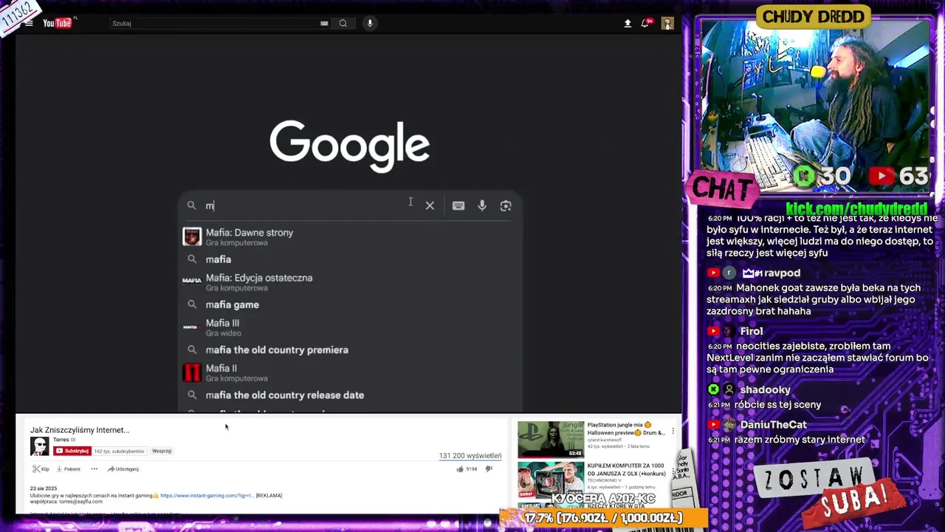This screenshot has height=532, width=945.
Task: Open the Torres channel avatar
Action: (39, 446)
